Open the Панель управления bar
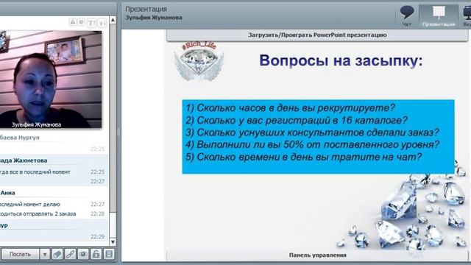The width and height of the screenshot is (471, 265). [x=317, y=255]
